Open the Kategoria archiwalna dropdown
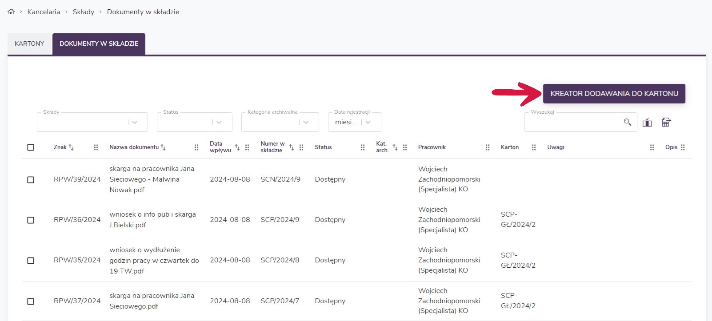 click(306, 123)
